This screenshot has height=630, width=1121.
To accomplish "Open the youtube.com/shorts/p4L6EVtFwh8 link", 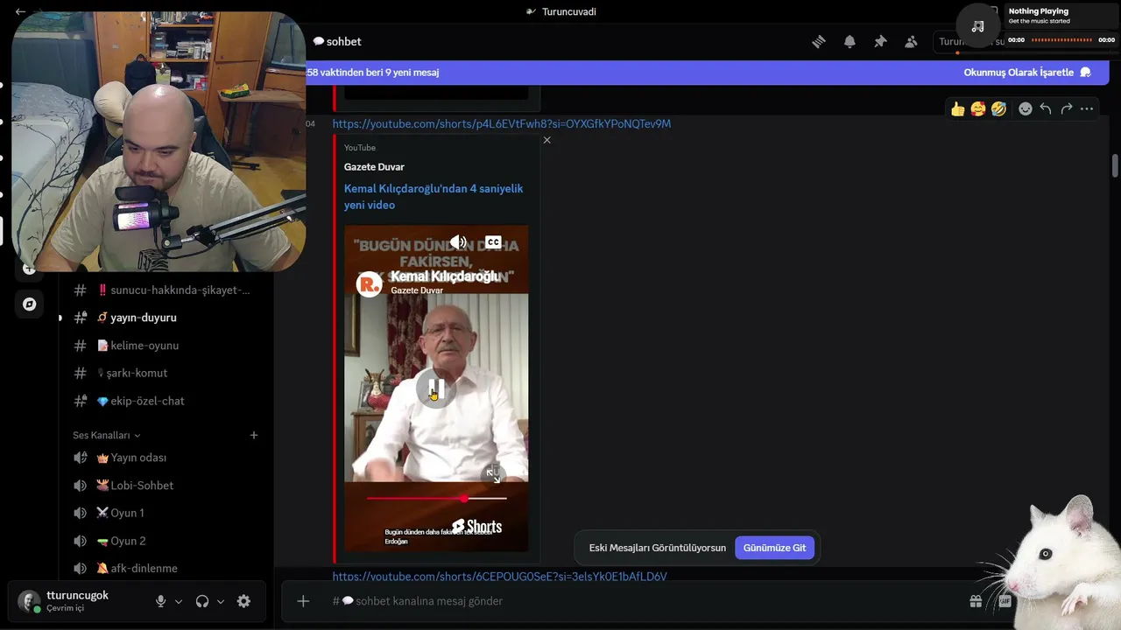I will [502, 124].
